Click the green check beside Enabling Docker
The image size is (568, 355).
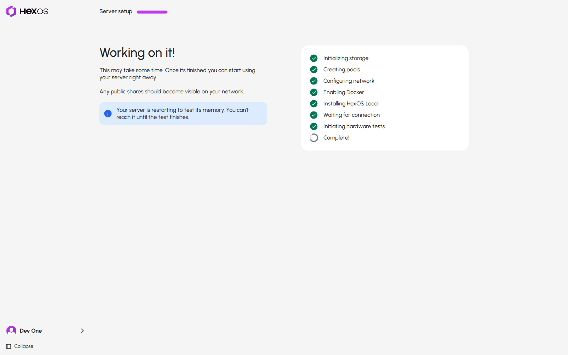point(314,92)
